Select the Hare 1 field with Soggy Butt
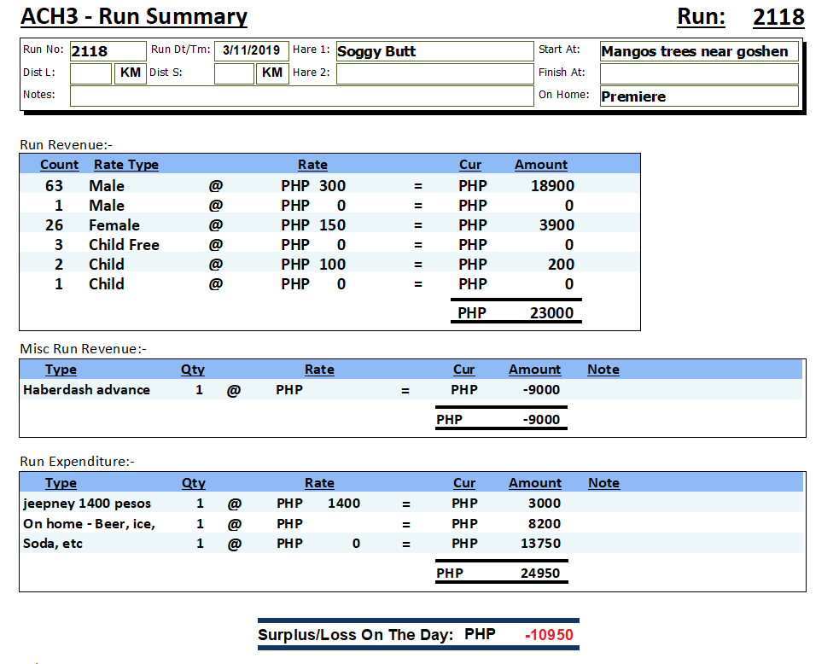This screenshot has height=664, width=839. [x=434, y=51]
